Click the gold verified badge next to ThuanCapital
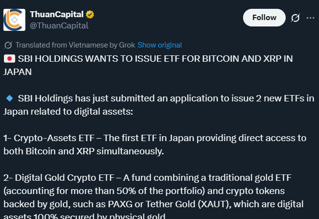Image resolution: width=319 pixels, height=219 pixels. [90, 14]
